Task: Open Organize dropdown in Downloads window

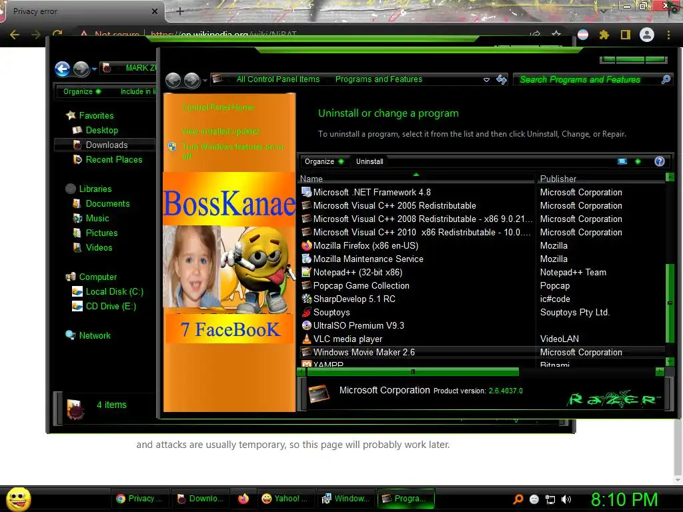Action: pos(81,91)
